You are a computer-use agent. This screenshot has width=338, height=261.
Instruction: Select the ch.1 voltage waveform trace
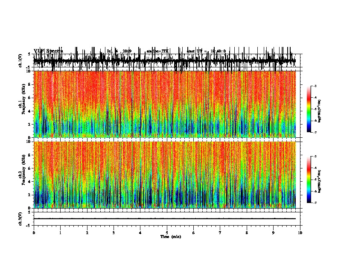tap(164, 61)
